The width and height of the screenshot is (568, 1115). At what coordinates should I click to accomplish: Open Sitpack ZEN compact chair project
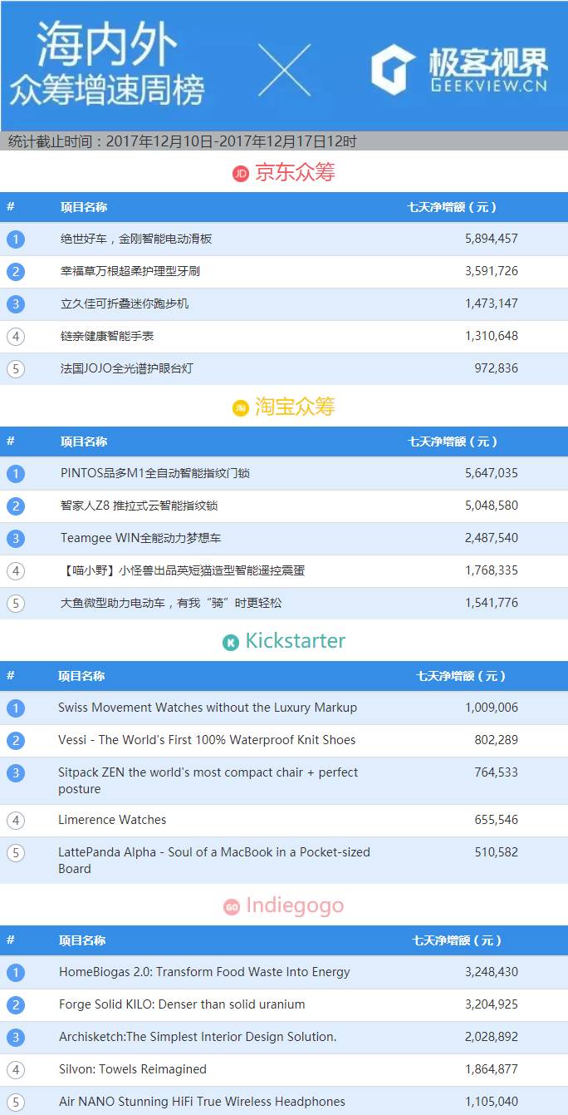point(208,781)
